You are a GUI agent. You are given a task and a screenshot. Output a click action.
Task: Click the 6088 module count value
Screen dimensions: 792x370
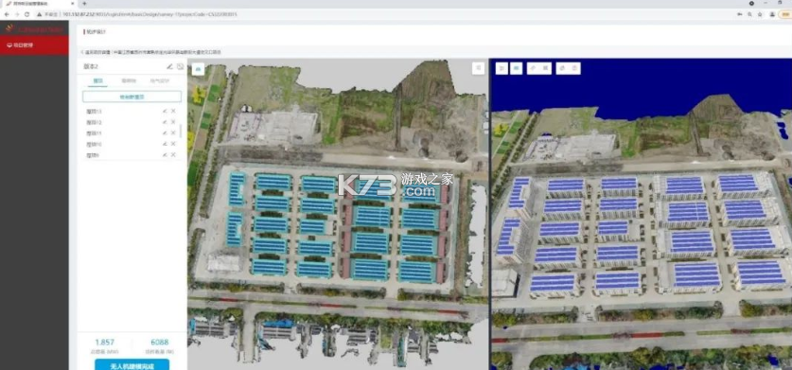pyautogui.click(x=160, y=343)
